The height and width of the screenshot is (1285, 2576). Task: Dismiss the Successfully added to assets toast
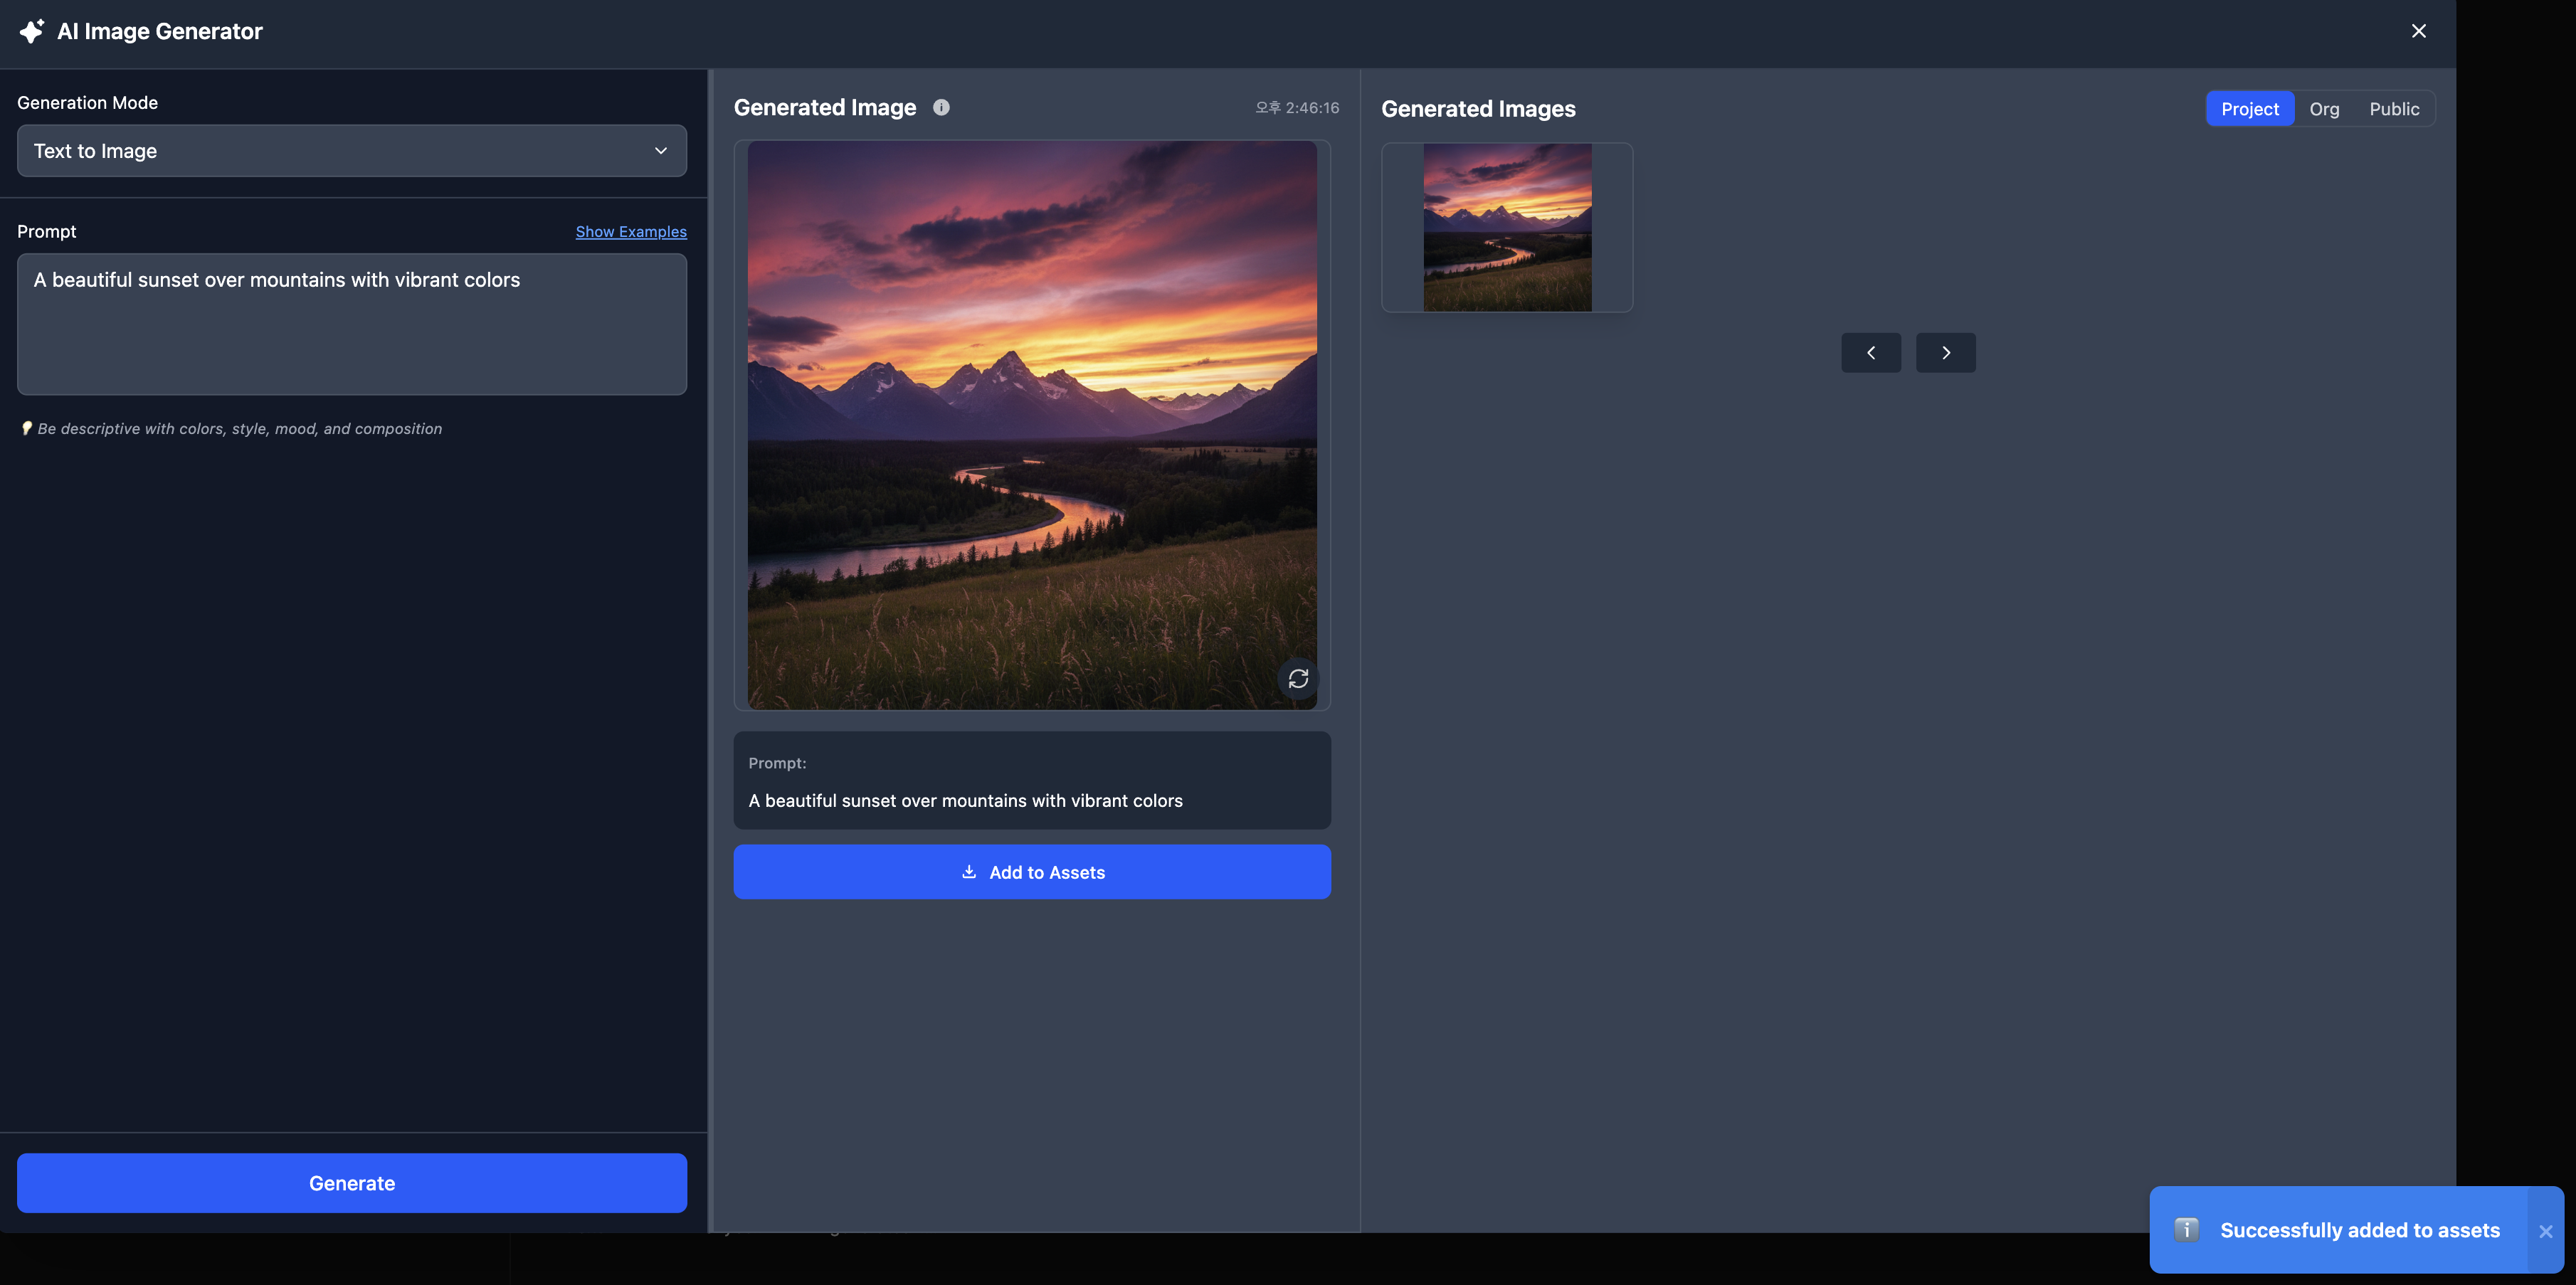click(2545, 1231)
